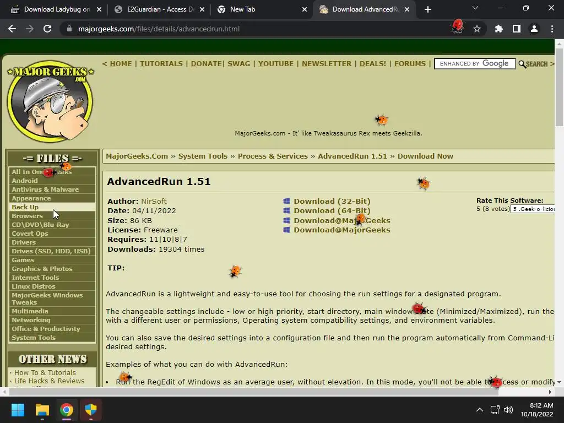Screen dimensions: 564x423
Task: Click the Google search input field
Action: coord(475,64)
